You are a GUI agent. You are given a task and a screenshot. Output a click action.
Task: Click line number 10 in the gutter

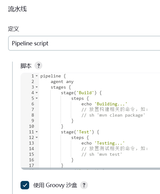coord(31,126)
